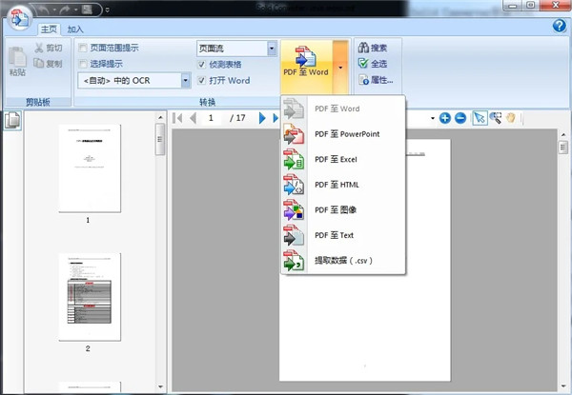The width and height of the screenshot is (572, 395).
Task: Click the 提取数据 (.csv) icon
Action: point(294,260)
